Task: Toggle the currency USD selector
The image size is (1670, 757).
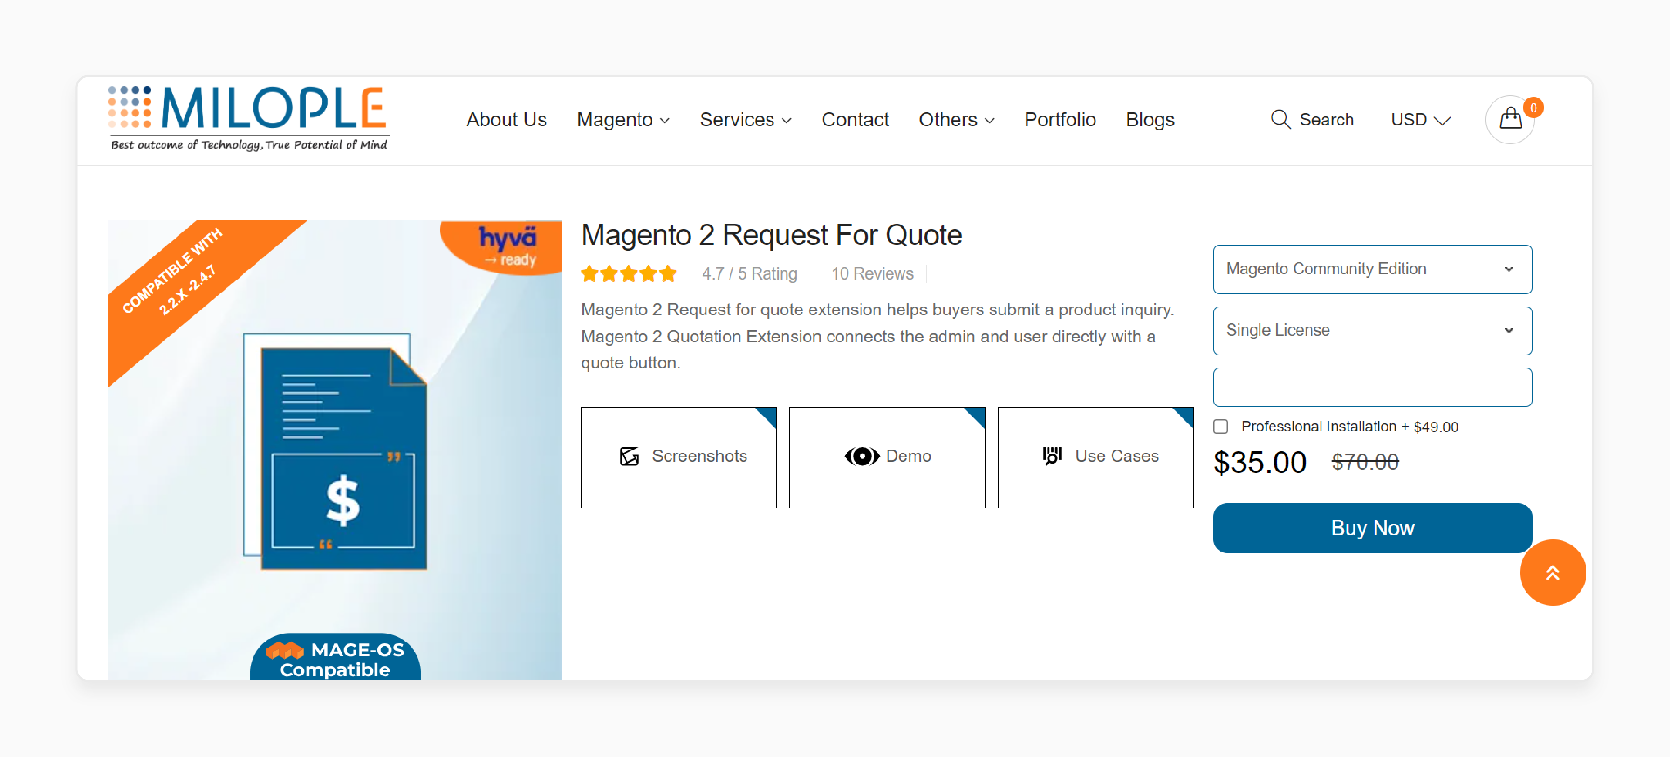Action: tap(1422, 119)
